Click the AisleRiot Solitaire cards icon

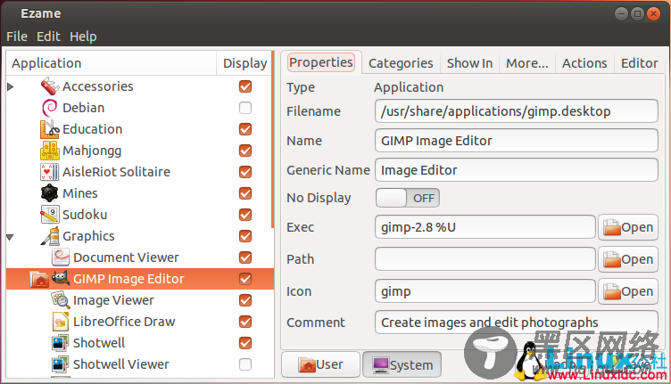[x=50, y=172]
